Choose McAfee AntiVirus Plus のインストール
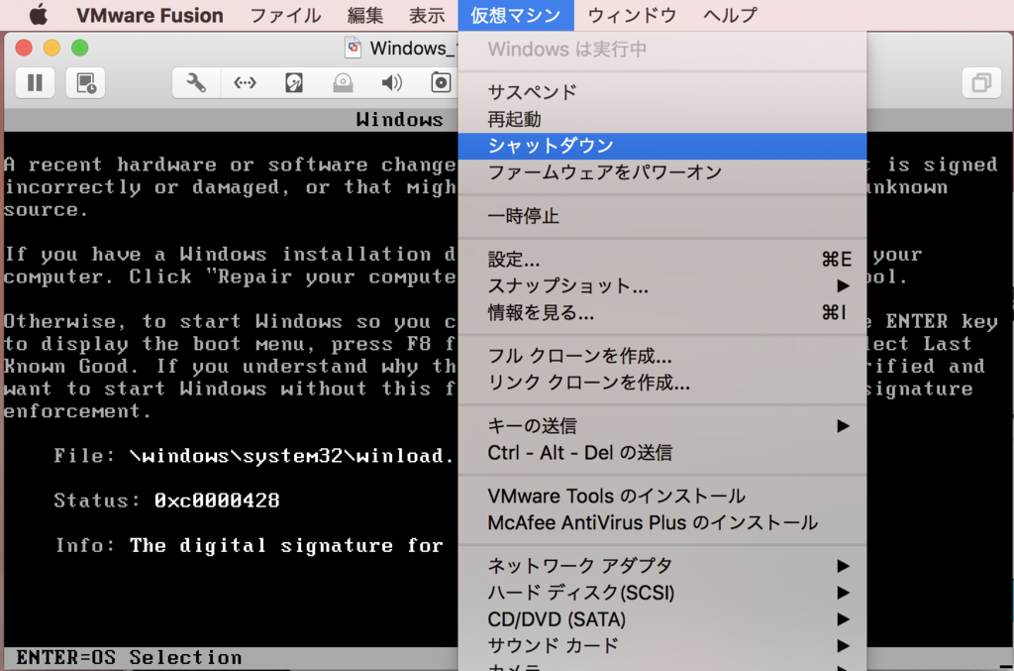This screenshot has width=1014, height=671. (x=662, y=522)
